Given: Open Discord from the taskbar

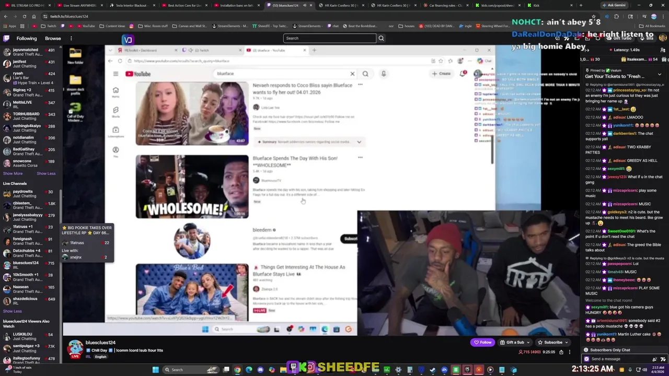Looking at the screenshot, I should coord(261,370).
